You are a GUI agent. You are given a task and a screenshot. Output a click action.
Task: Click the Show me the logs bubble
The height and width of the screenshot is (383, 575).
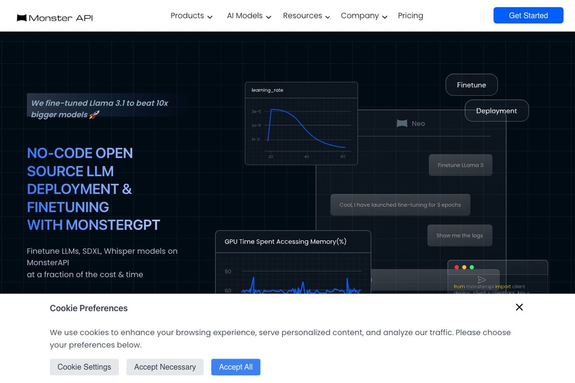click(x=460, y=235)
